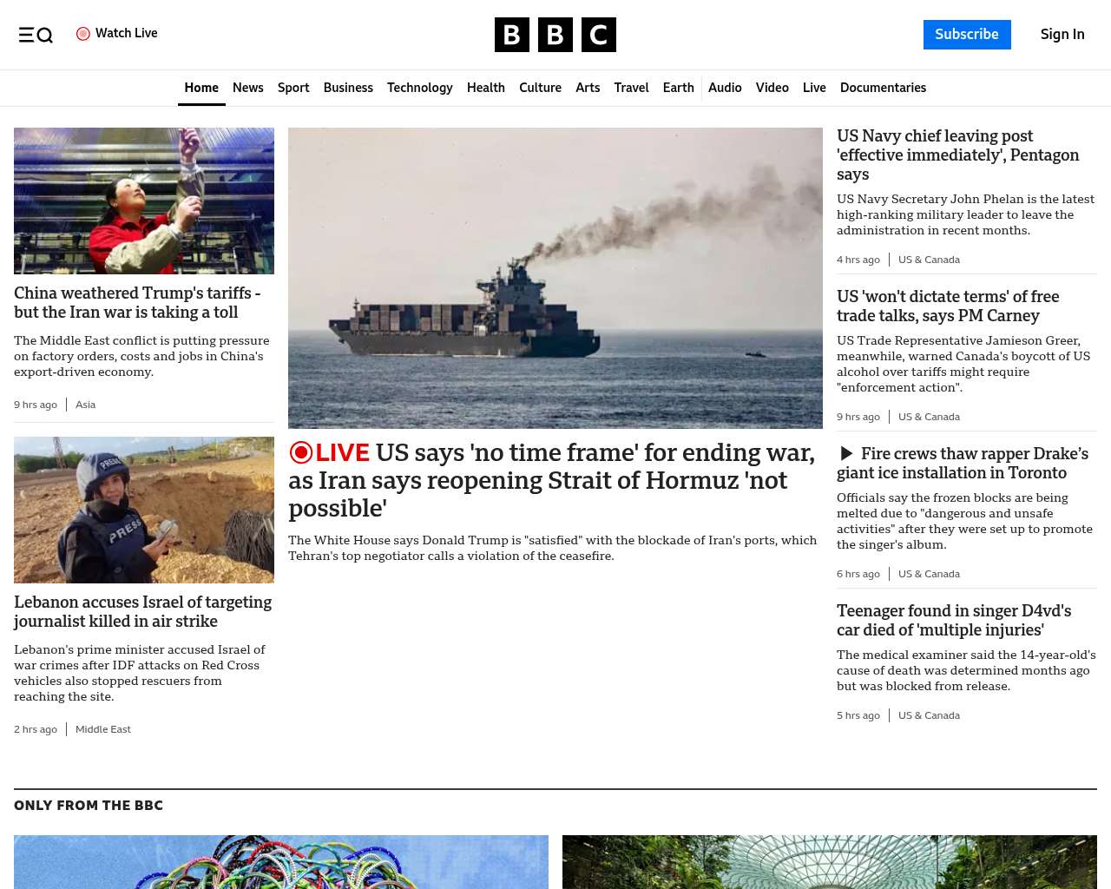Image resolution: width=1111 pixels, height=889 pixels.
Task: Click the Asia category tag
Action: pyautogui.click(x=85, y=405)
